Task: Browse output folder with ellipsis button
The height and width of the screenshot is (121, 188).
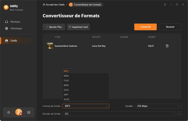Action: click(x=179, y=114)
